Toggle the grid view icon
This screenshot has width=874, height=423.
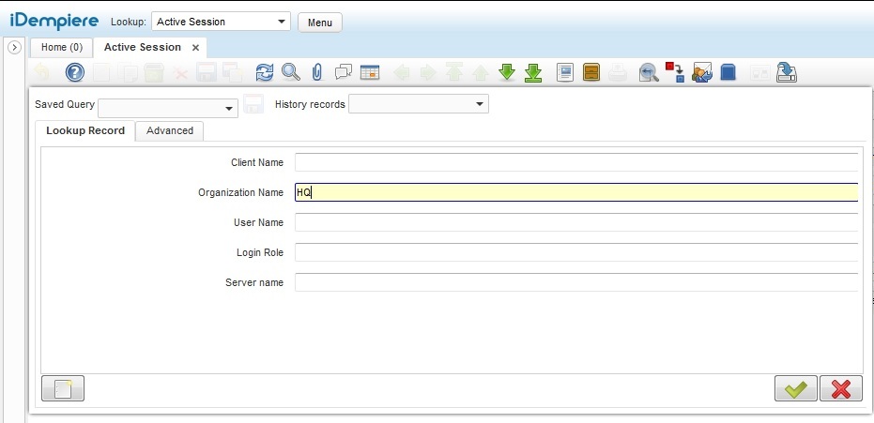pos(370,72)
